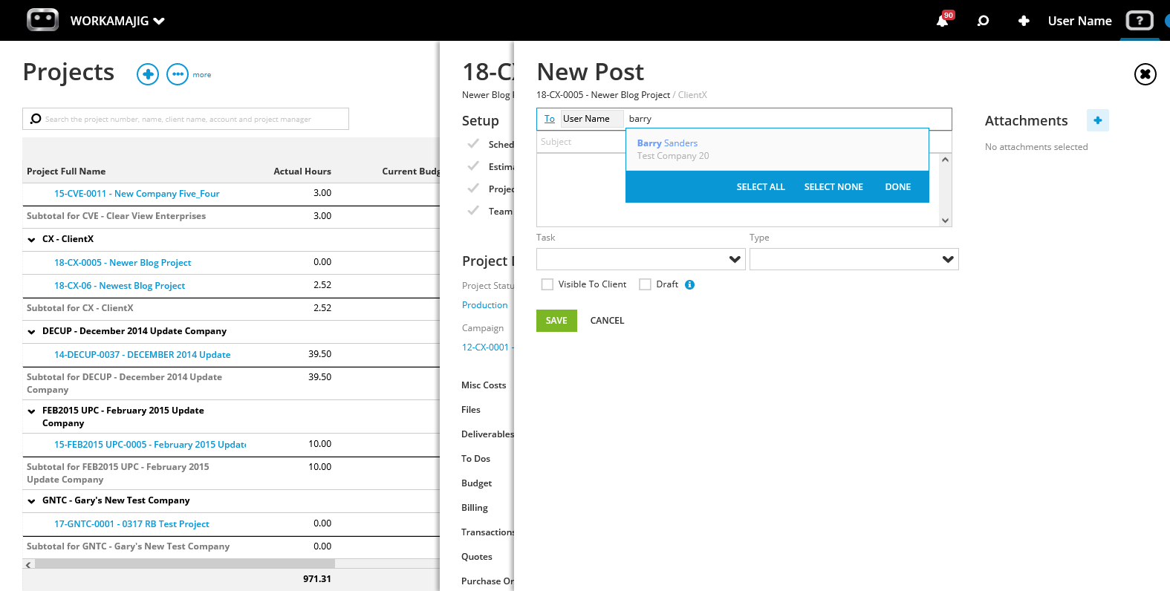Collapse the FEB2015 UPC group

click(31, 411)
